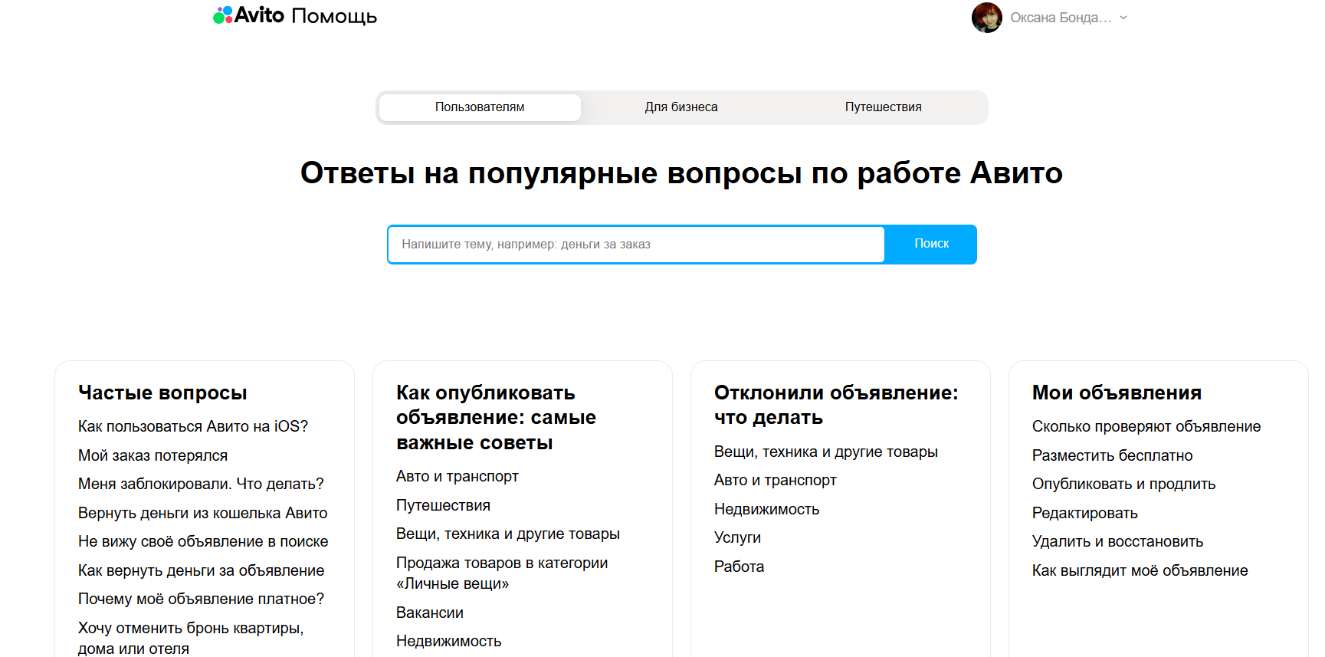Click the Оксана Бонда… account name

(1061, 18)
